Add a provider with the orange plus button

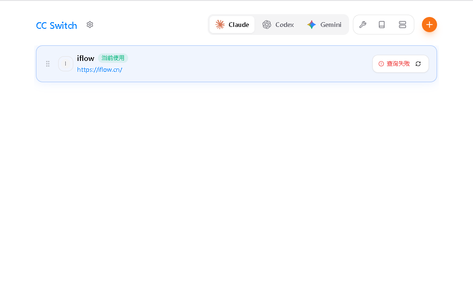pos(429,25)
